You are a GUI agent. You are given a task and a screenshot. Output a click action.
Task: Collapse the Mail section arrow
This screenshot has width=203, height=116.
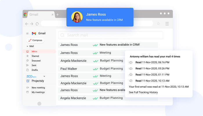pyautogui.click(x=27, y=46)
